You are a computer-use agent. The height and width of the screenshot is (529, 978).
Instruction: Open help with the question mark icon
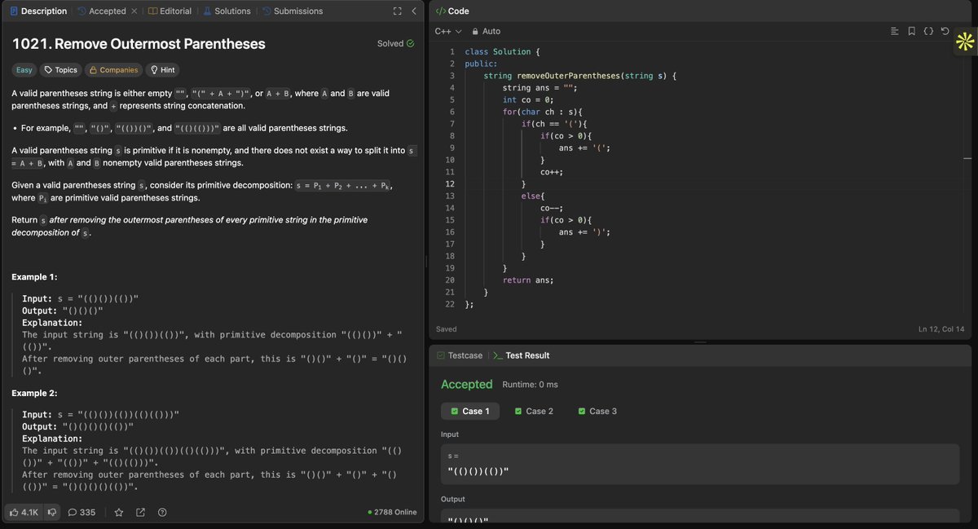tap(162, 512)
